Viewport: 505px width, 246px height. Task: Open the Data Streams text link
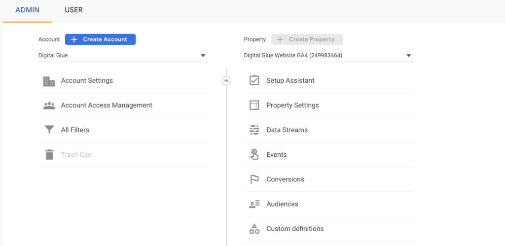click(x=287, y=130)
